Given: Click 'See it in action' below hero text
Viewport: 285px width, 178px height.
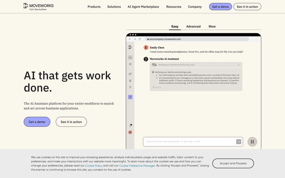Looking at the screenshot, I should [x=71, y=122].
